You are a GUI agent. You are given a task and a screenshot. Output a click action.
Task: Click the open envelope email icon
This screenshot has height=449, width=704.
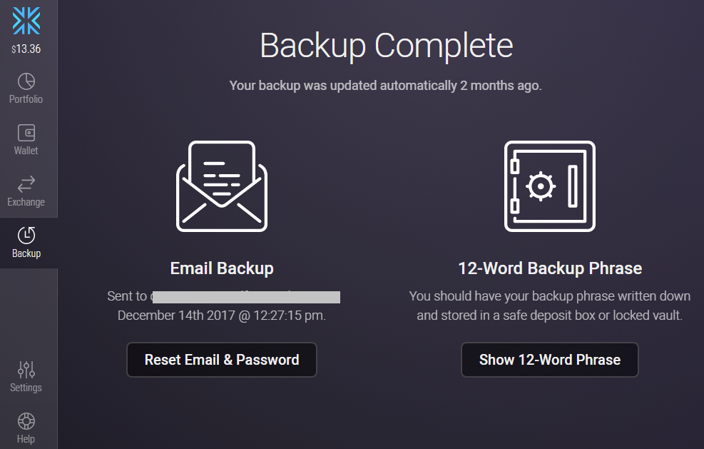click(222, 186)
